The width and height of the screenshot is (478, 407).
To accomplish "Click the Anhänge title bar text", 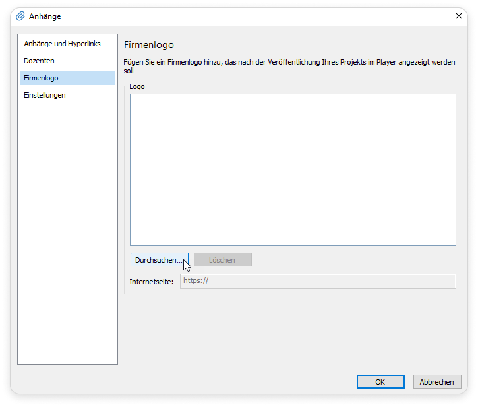I will tap(45, 16).
